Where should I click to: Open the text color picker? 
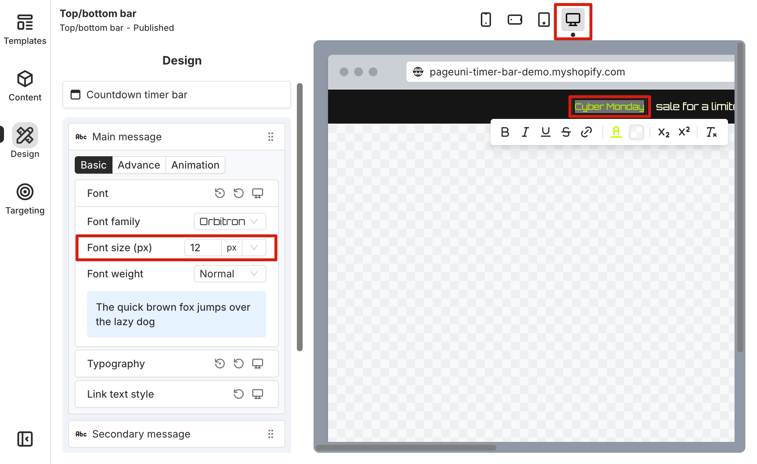616,132
